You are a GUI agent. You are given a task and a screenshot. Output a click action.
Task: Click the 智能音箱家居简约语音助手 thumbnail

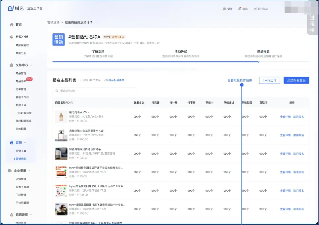61,154
